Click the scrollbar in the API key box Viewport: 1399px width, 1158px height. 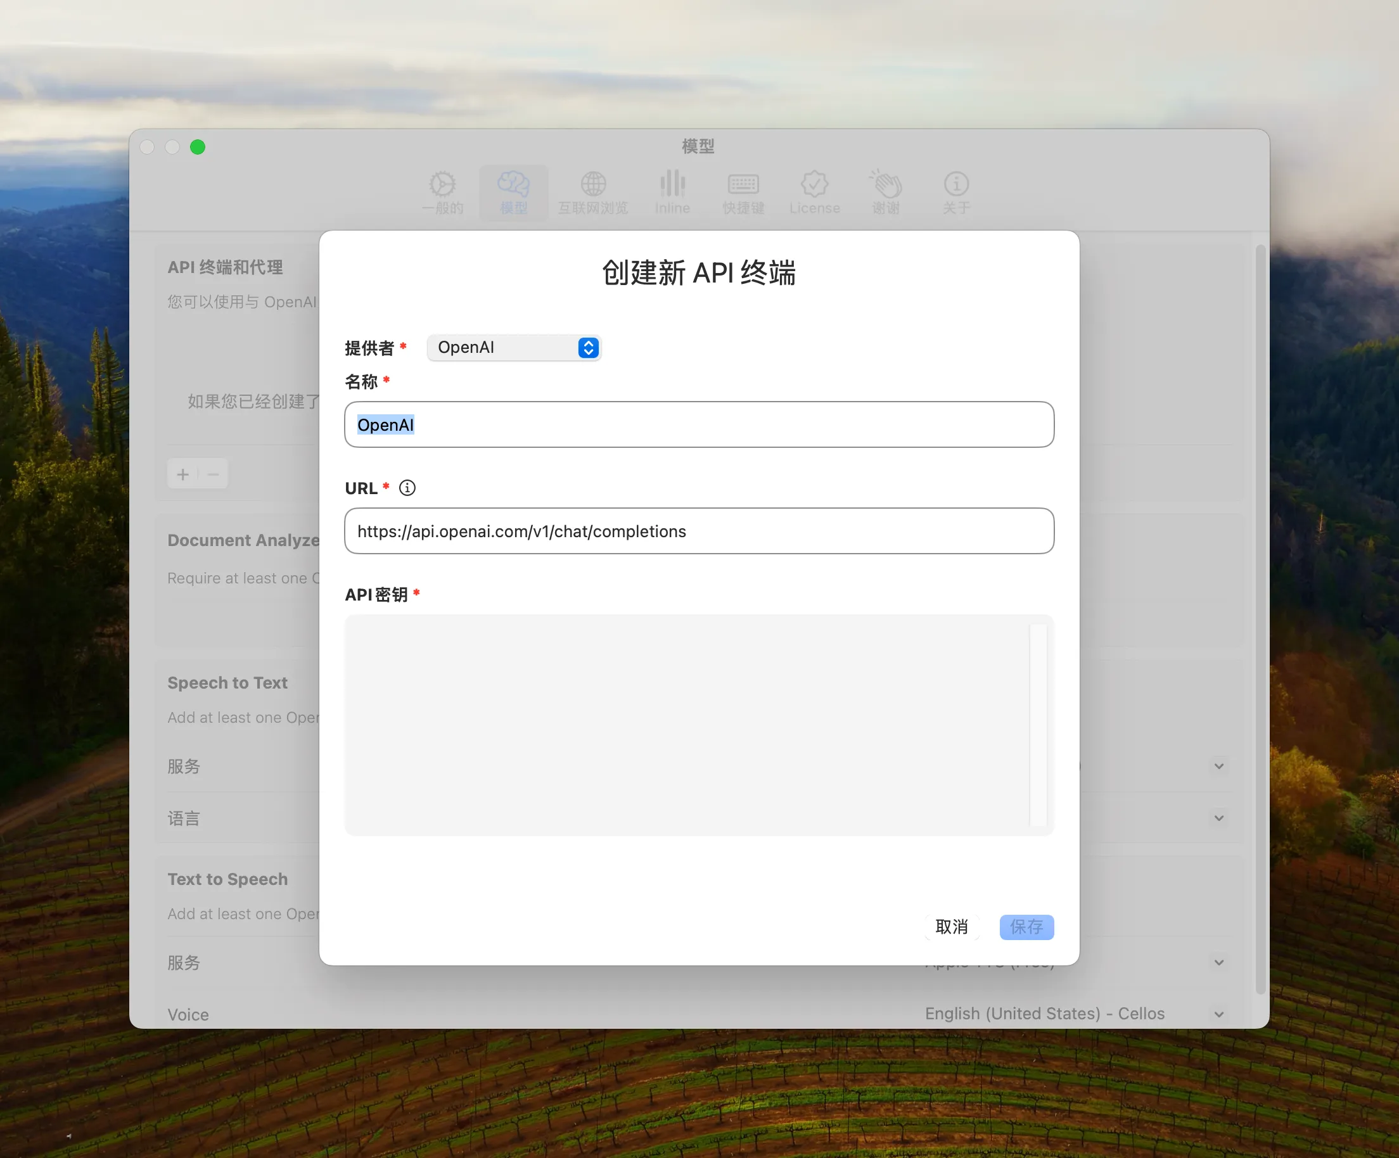[1037, 723]
